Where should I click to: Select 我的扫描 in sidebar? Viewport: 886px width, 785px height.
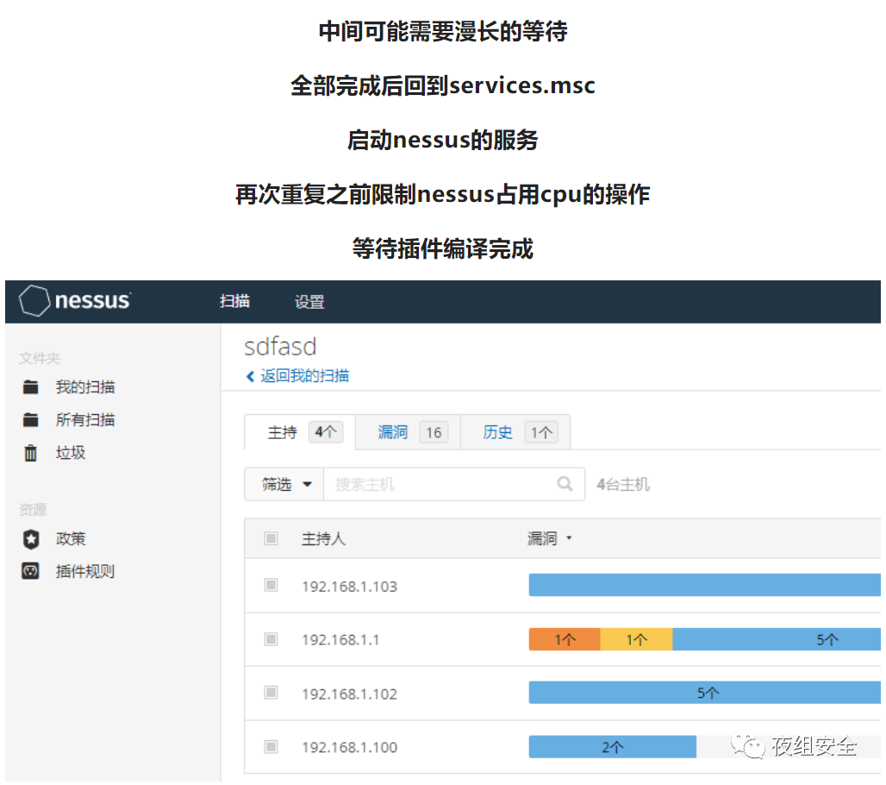(85, 387)
